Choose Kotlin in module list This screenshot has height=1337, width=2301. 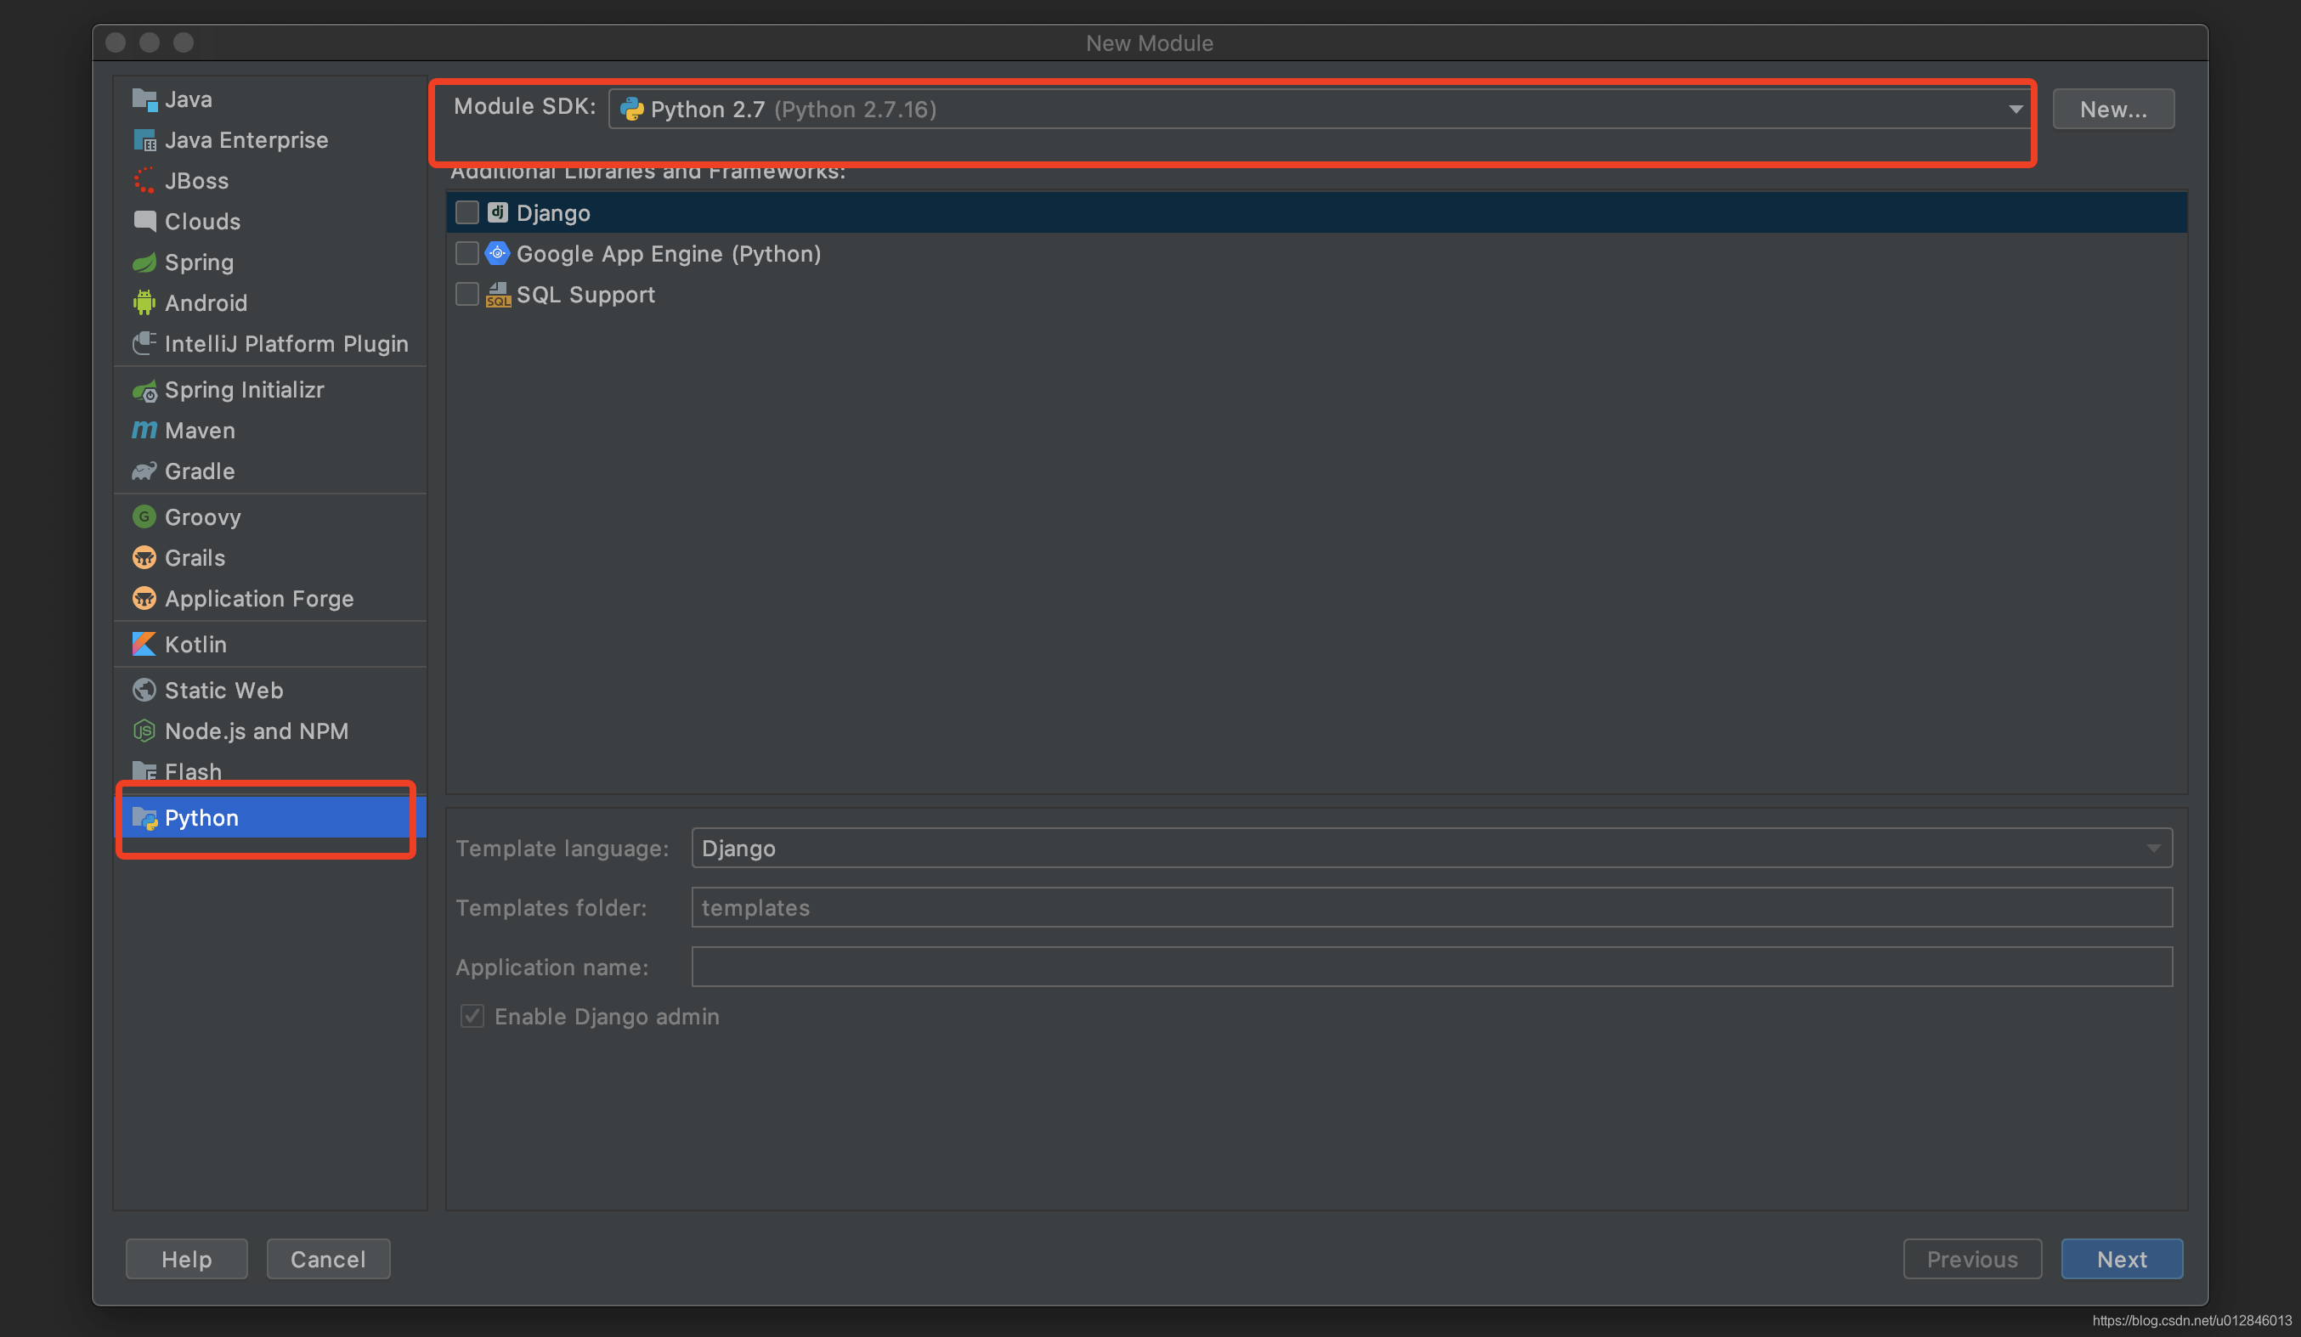pos(195,645)
